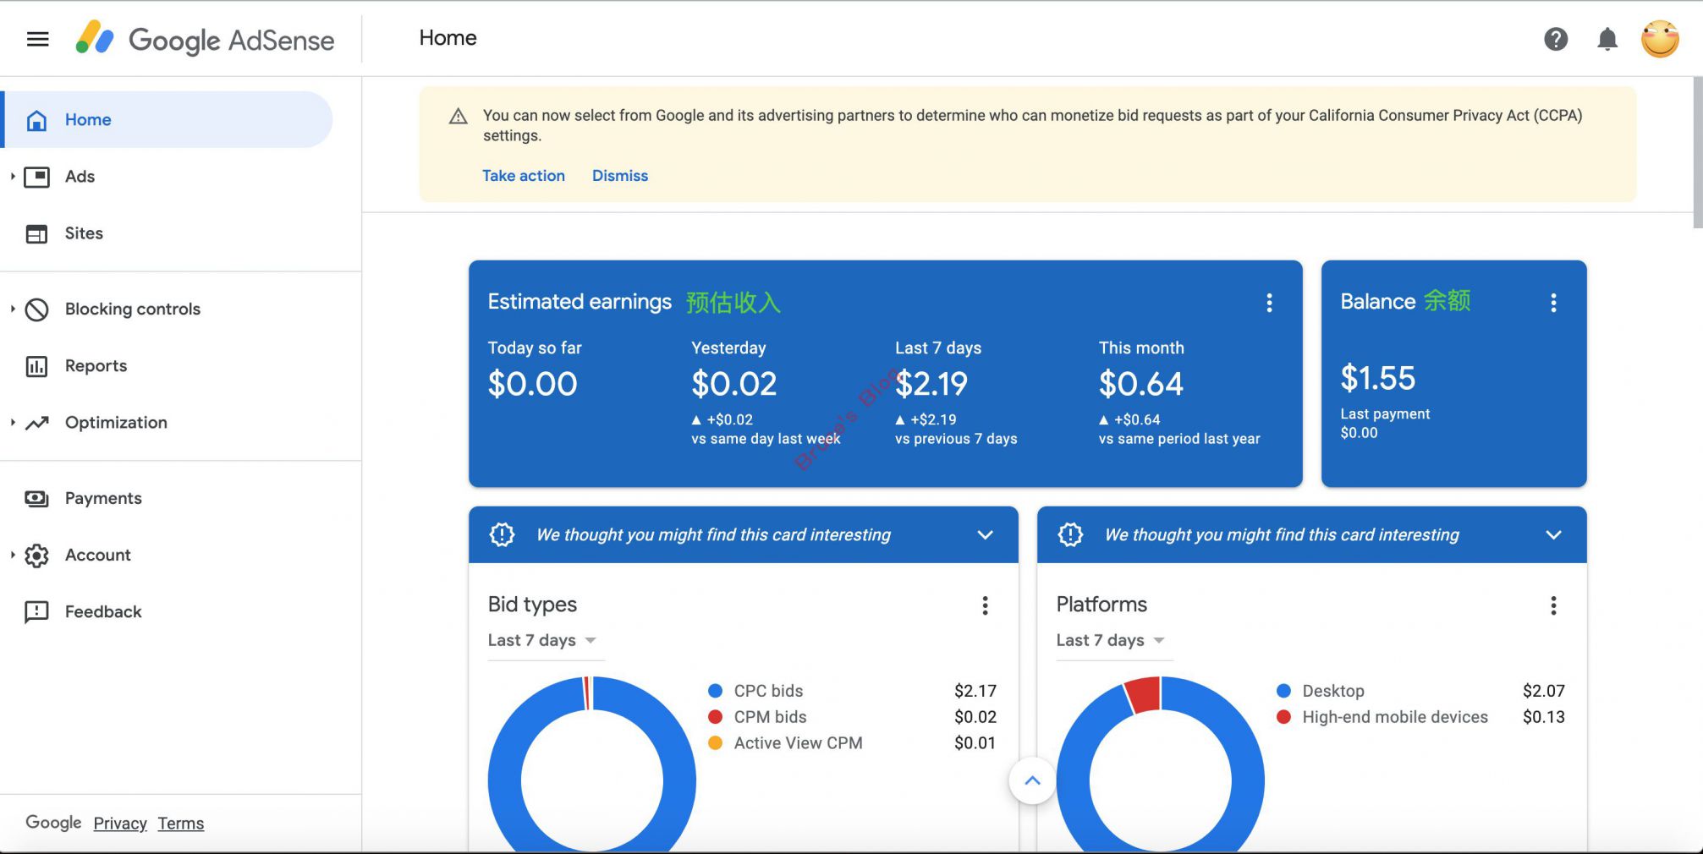
Task: Click the Google footer logo
Action: coord(53,823)
